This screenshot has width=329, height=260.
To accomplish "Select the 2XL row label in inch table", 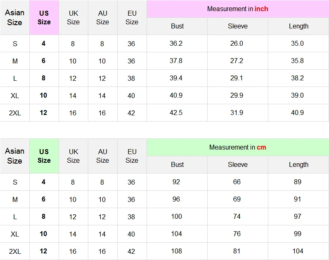I will tap(15, 113).
